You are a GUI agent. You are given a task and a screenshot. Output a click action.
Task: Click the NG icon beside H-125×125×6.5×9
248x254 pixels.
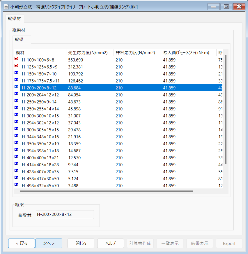coord(16,67)
